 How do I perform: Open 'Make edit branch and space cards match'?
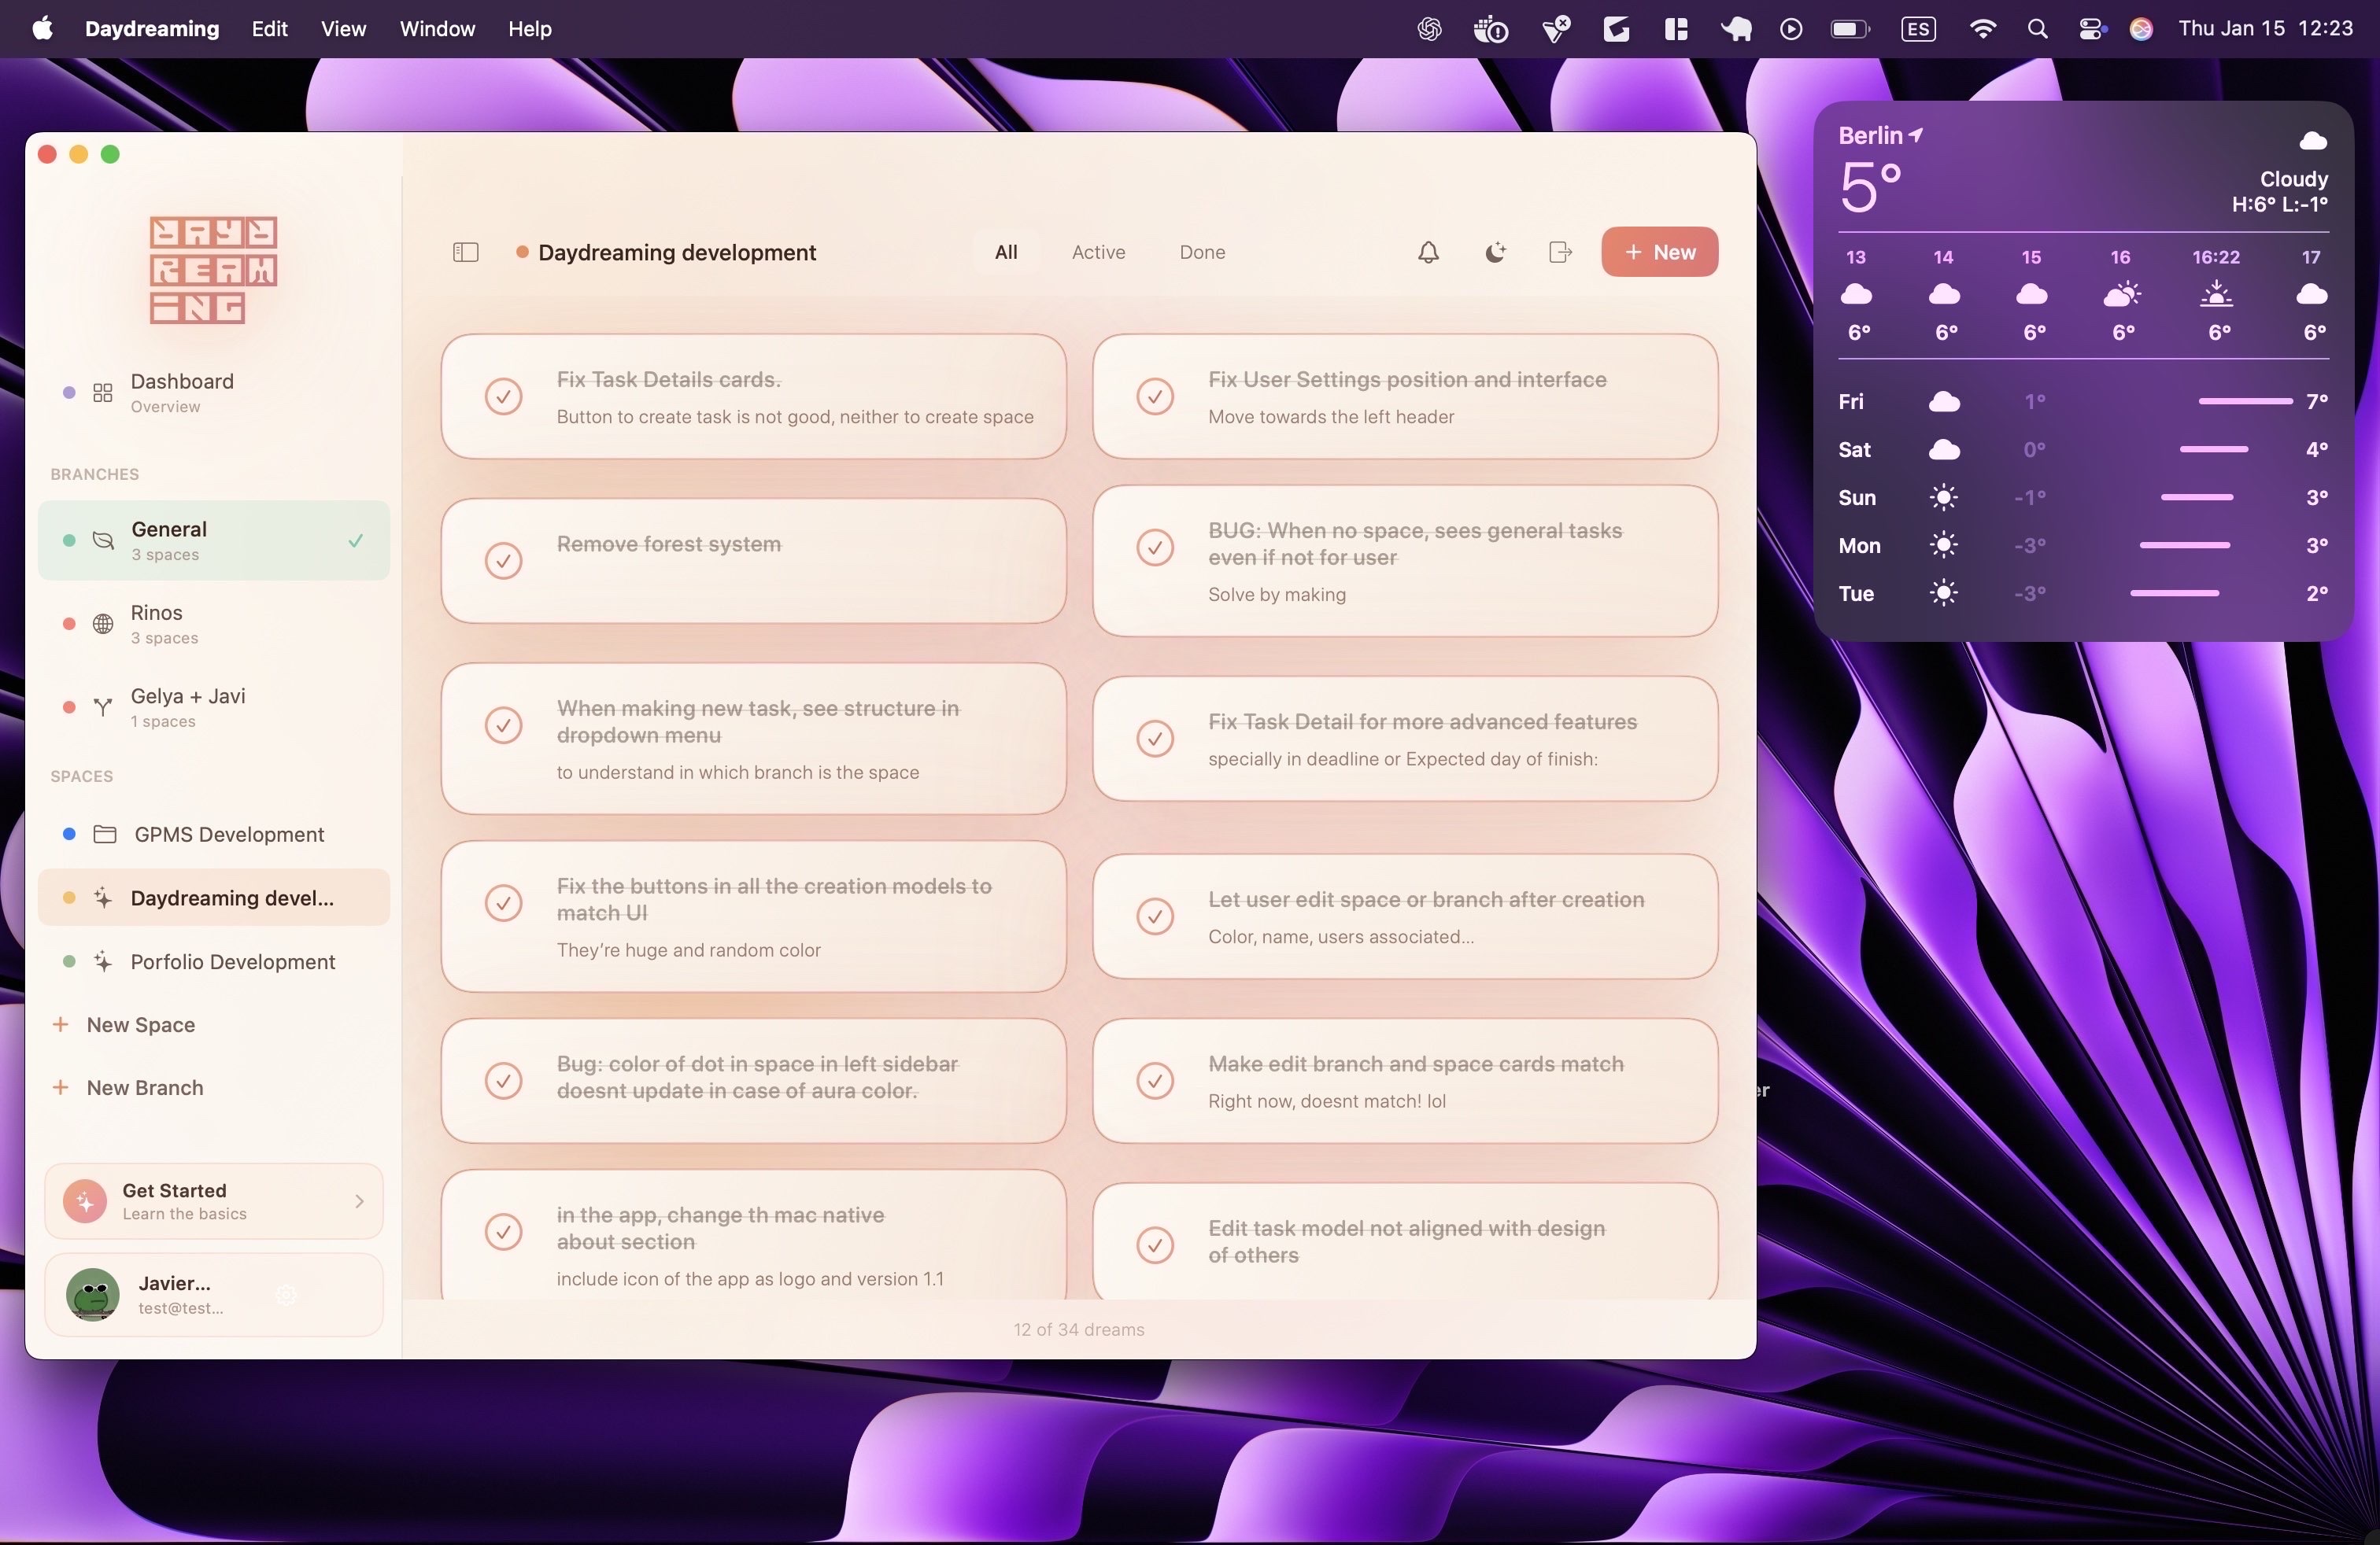pos(1405,1080)
